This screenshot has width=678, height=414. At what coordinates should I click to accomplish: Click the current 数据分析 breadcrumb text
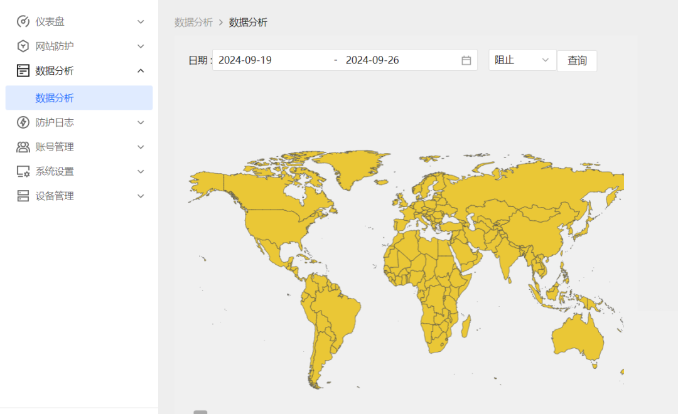tap(248, 23)
